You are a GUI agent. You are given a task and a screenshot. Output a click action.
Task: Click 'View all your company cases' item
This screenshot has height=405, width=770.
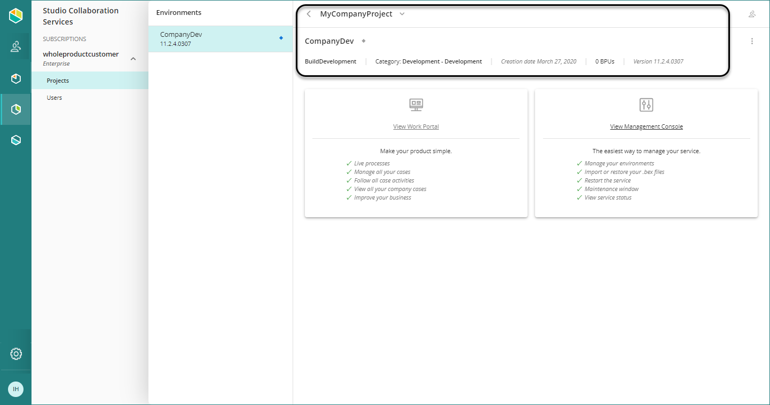(x=390, y=189)
